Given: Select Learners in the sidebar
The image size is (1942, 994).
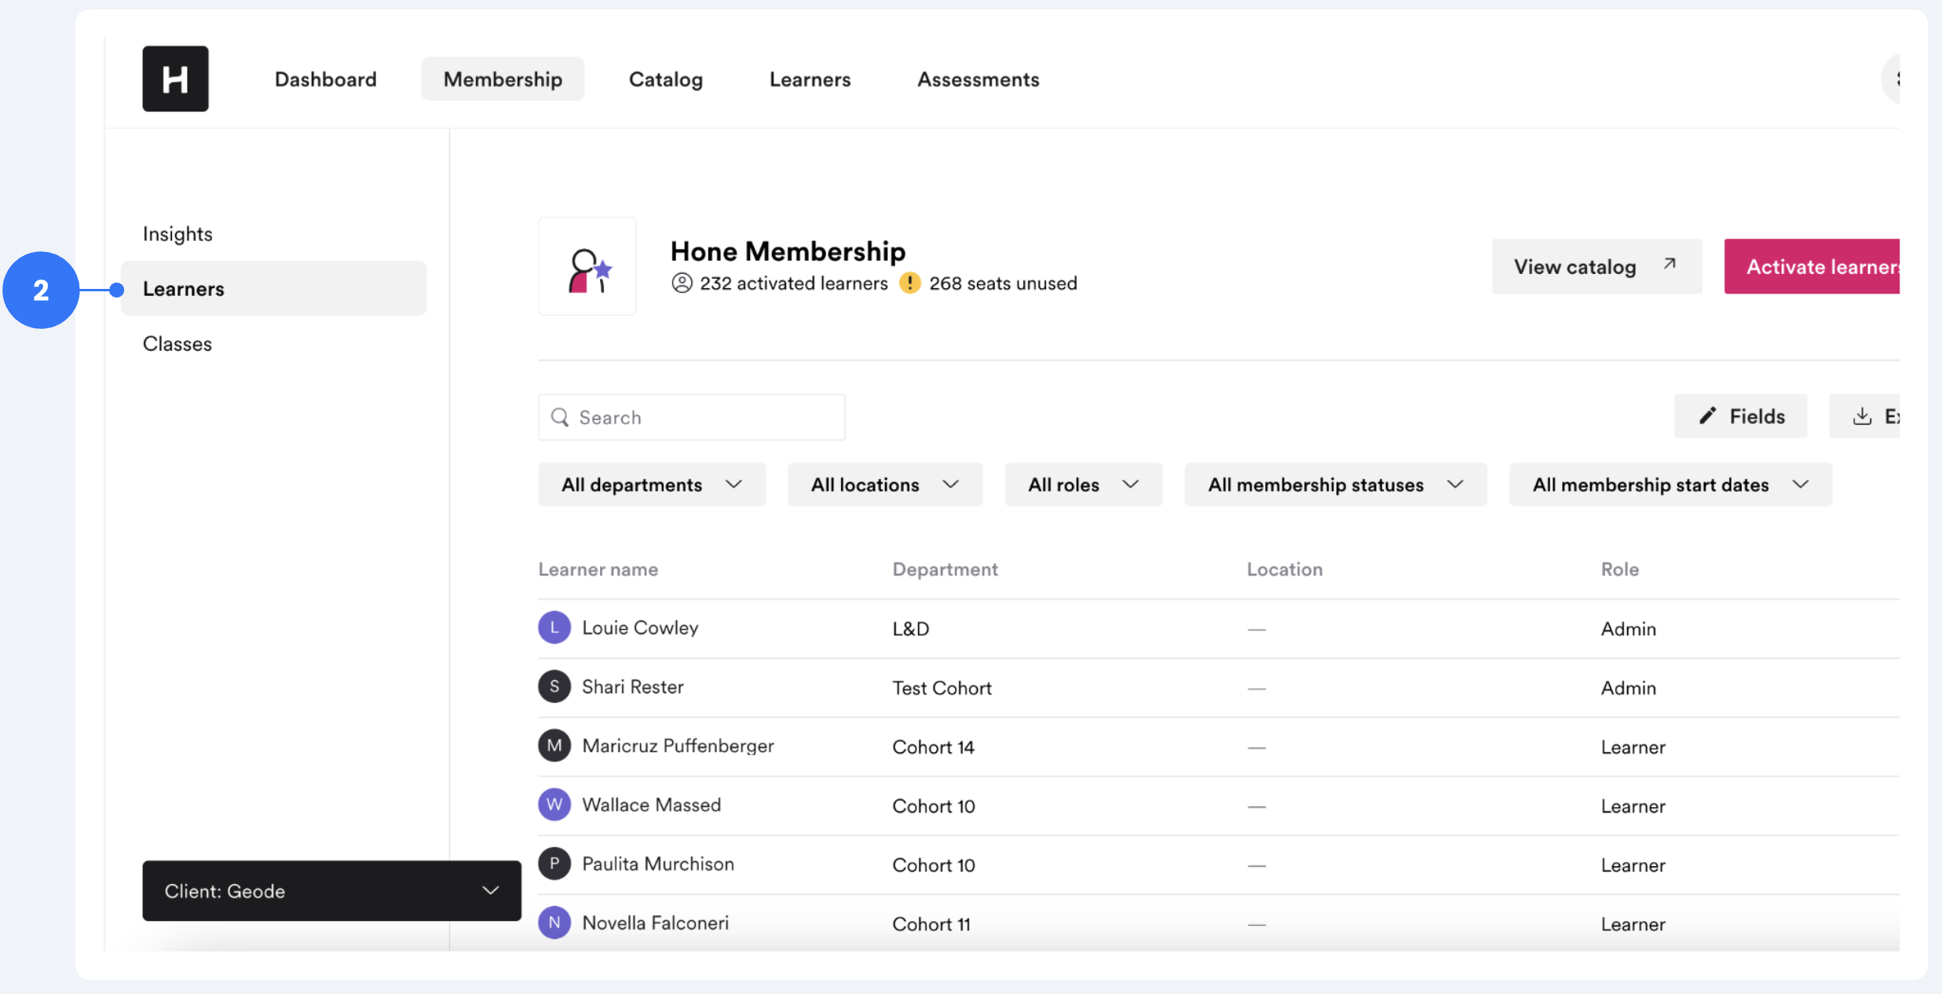Looking at the screenshot, I should tap(273, 289).
